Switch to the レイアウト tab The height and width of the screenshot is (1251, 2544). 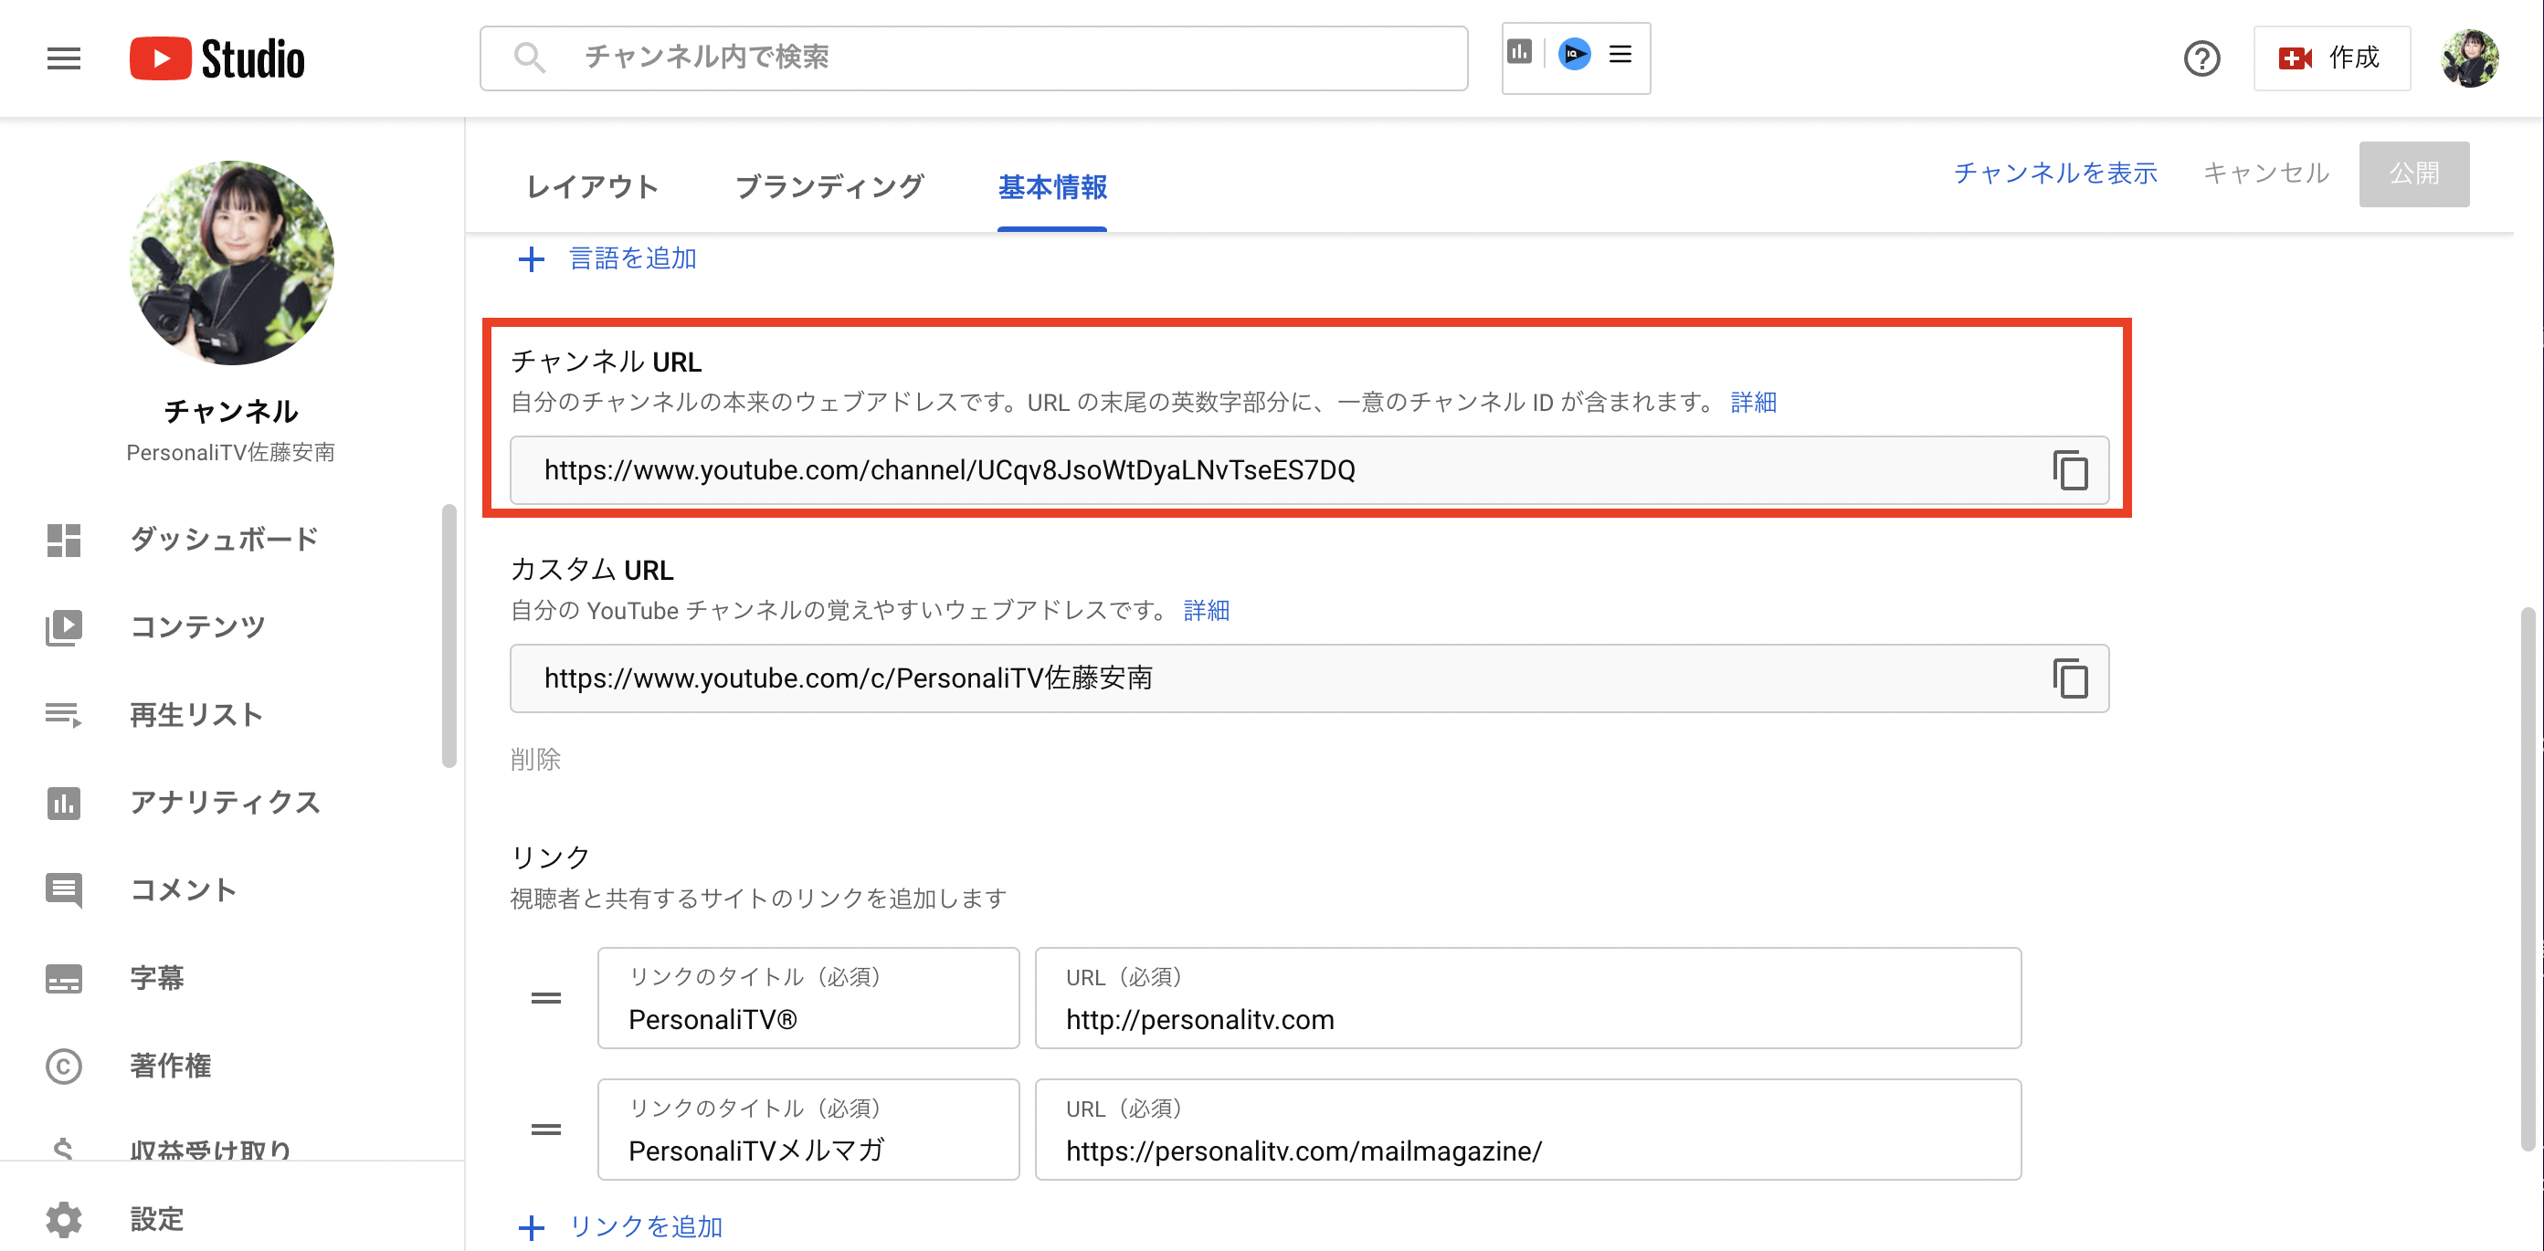pos(592,186)
